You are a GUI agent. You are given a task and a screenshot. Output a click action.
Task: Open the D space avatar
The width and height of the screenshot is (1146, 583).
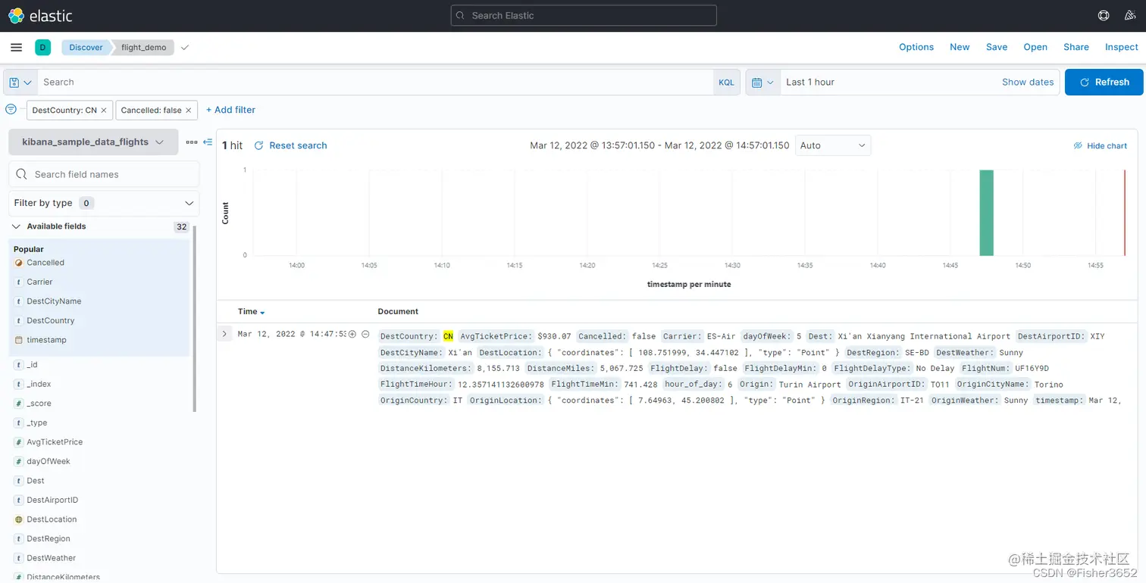(x=42, y=47)
